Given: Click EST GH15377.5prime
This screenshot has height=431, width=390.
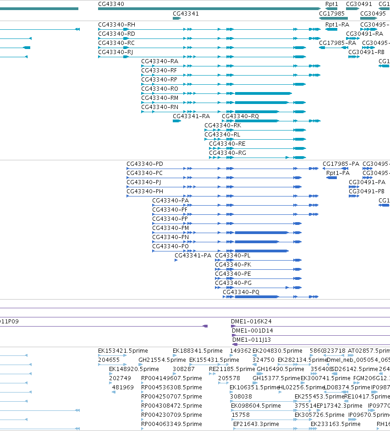Looking at the screenshot, I should [276, 378].
